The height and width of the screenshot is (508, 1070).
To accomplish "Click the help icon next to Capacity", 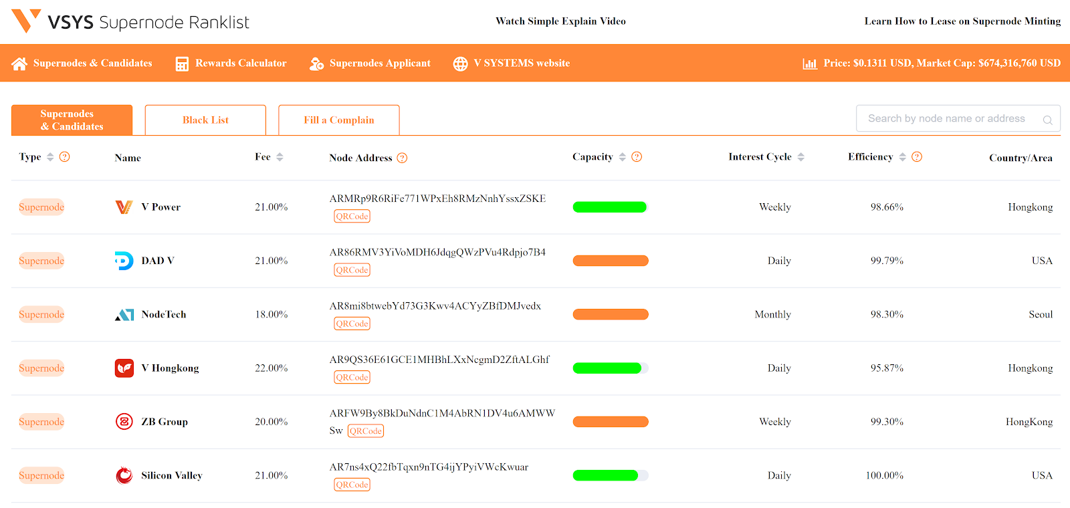I will point(637,156).
